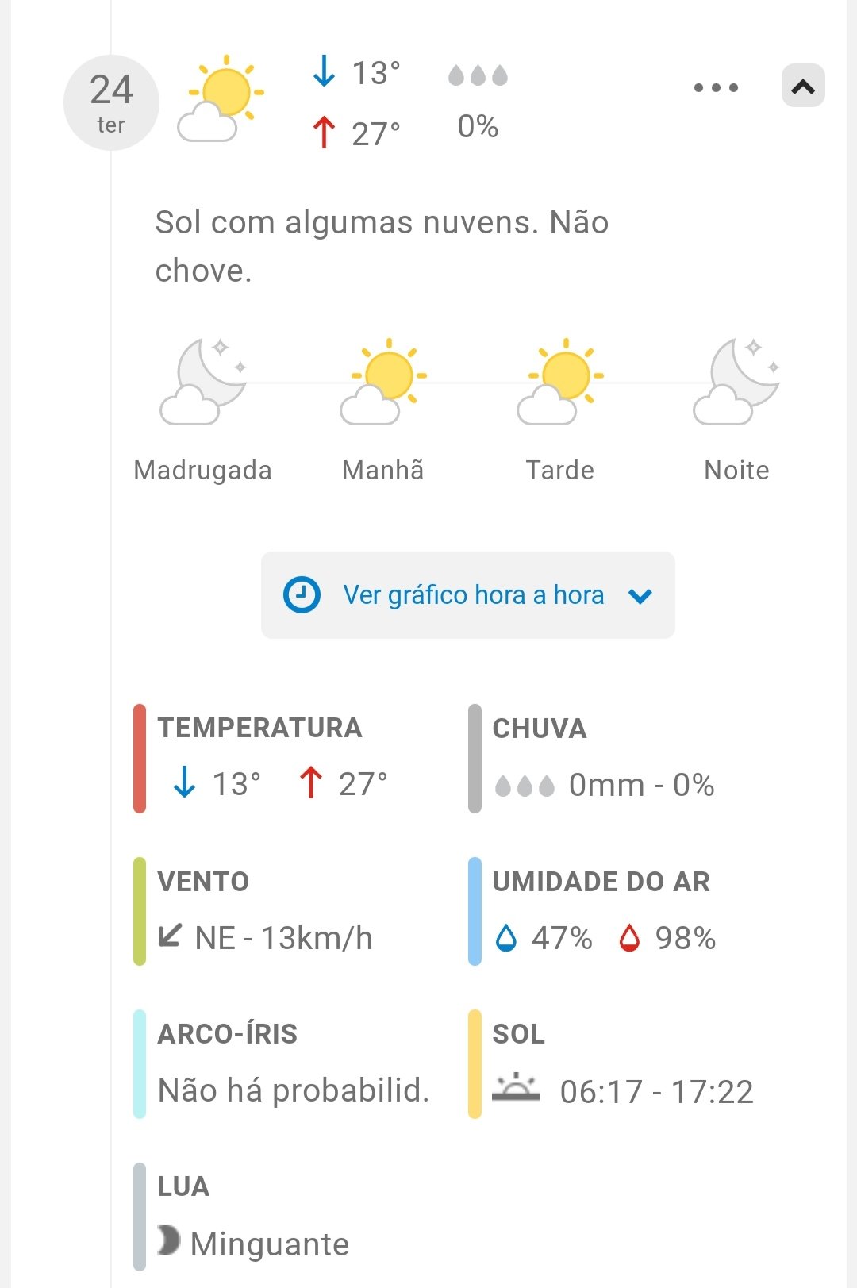
Task: Click the sun-and-cloud icon beside day 24
Action: coord(221,100)
